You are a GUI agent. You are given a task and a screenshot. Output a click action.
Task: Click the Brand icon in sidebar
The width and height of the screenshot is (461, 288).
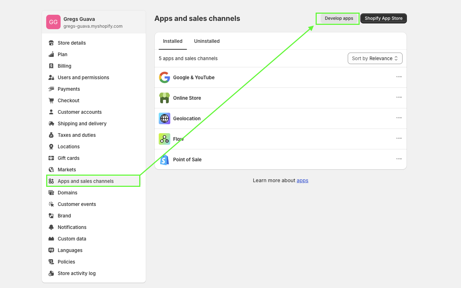coord(51,216)
